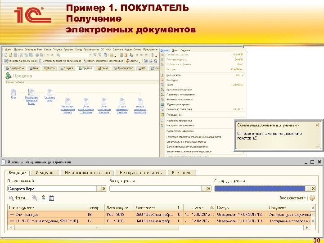Open the Справка menu

click(x=185, y=50)
